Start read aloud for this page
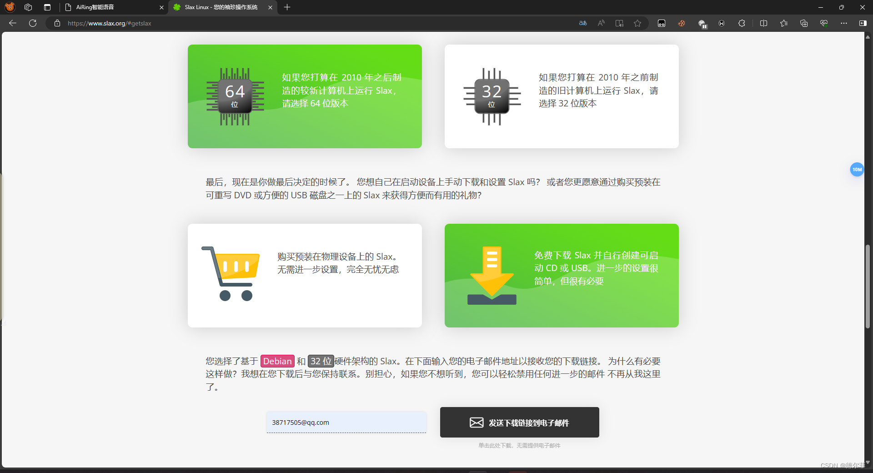 click(601, 23)
